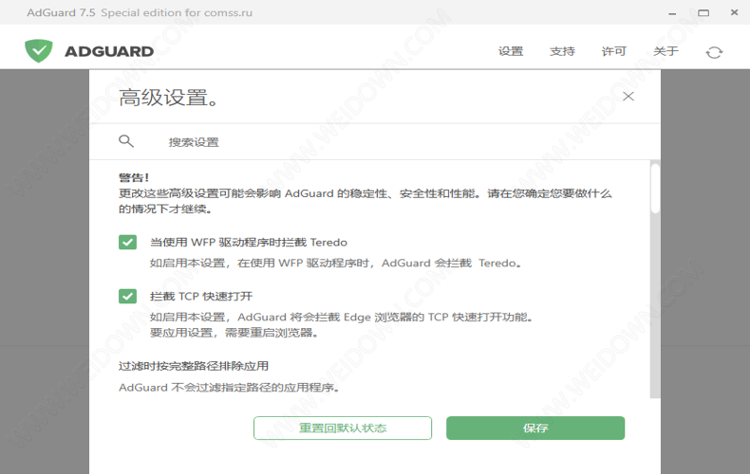The height and width of the screenshot is (474, 750).
Task: Open the 设置 menu
Action: pyautogui.click(x=511, y=51)
